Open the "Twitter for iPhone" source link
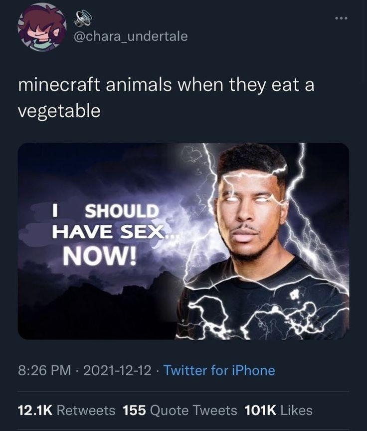The height and width of the screenshot is (431, 367). [x=219, y=371]
